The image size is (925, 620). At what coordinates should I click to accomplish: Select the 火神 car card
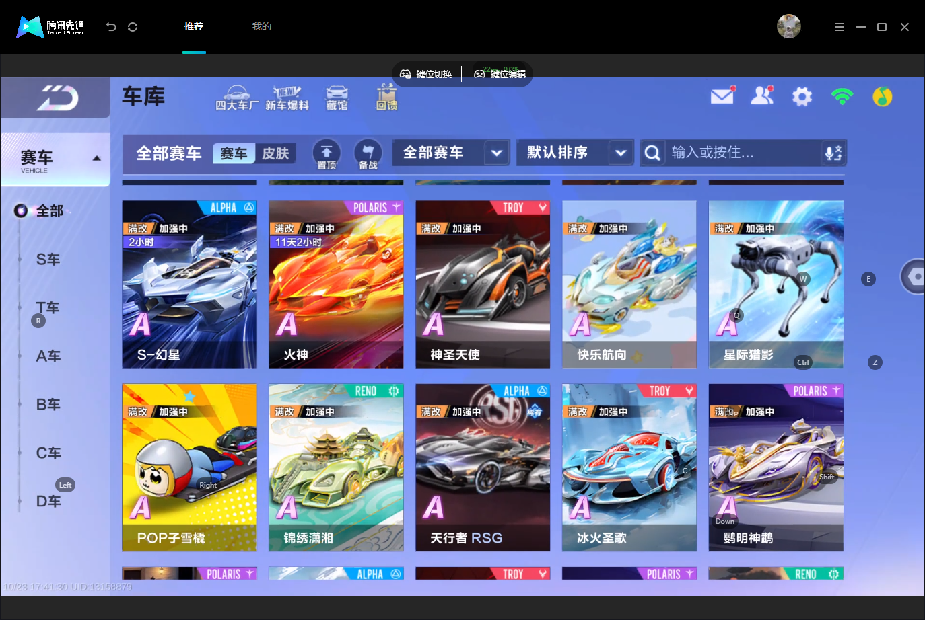click(x=336, y=284)
